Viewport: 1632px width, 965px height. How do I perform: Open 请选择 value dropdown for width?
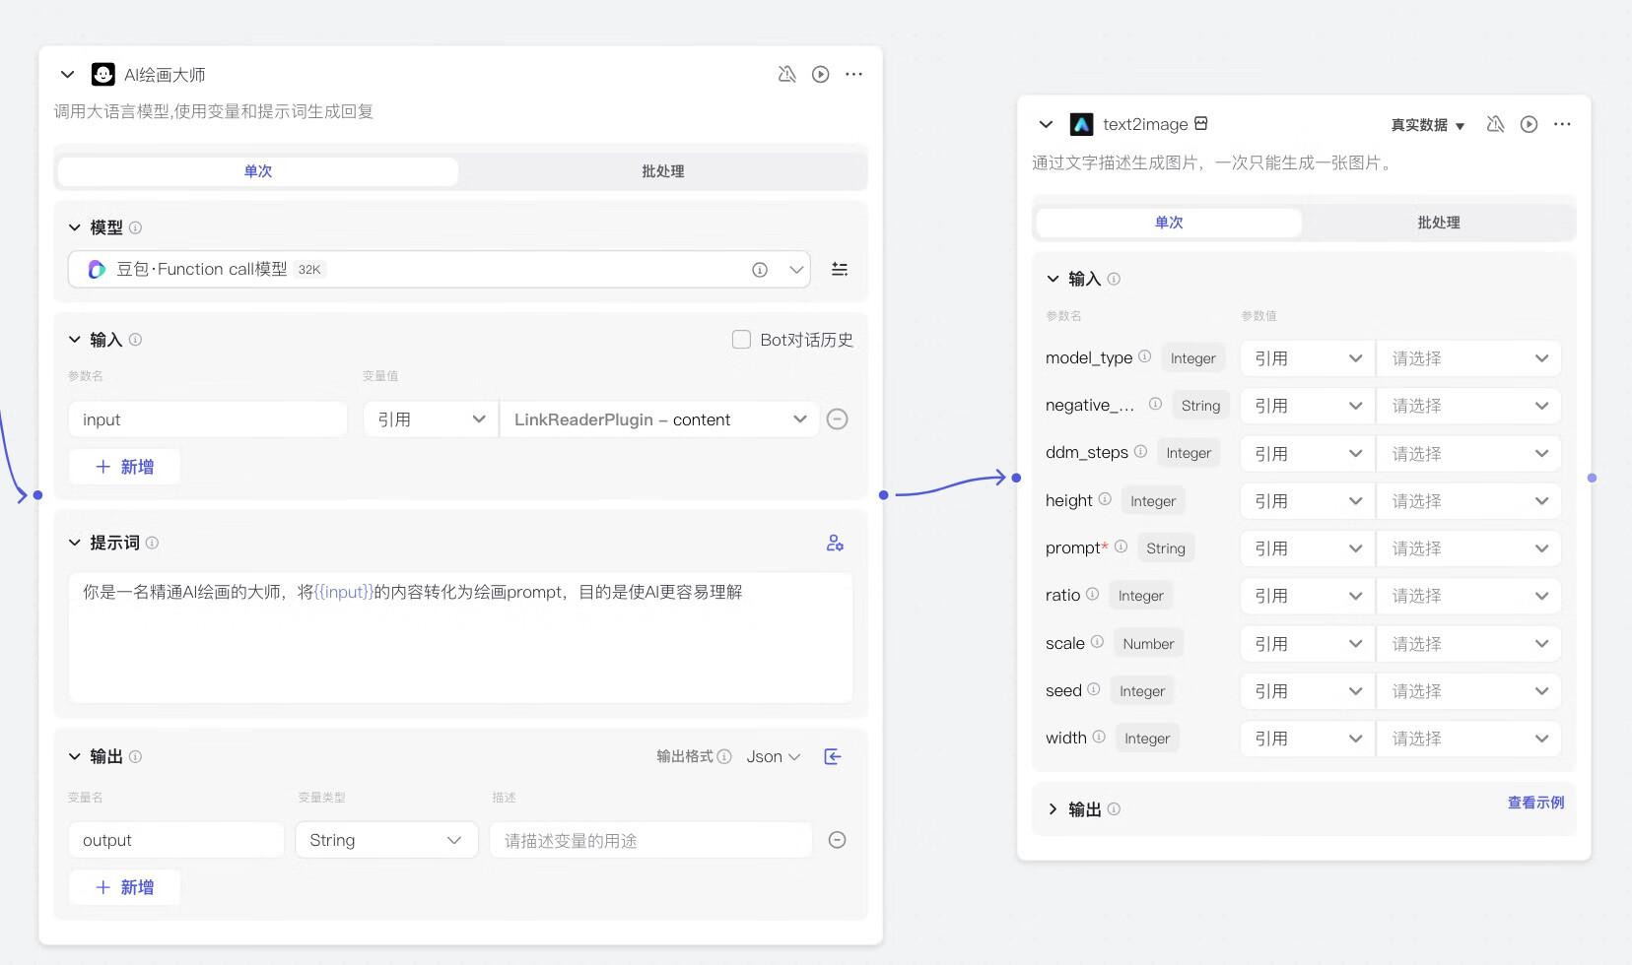[1469, 739]
